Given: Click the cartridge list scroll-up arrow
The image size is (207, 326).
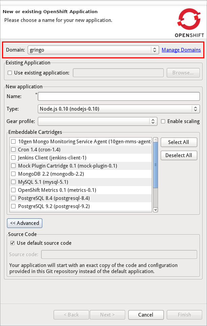Looking at the screenshot, I should (155, 140).
